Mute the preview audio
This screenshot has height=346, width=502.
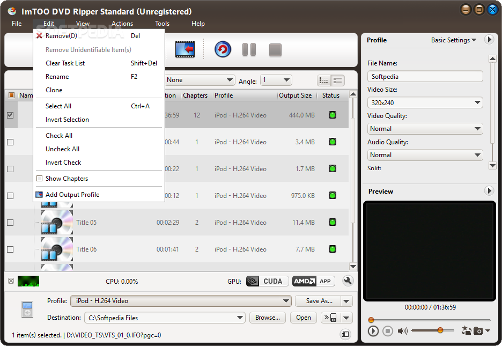402,330
